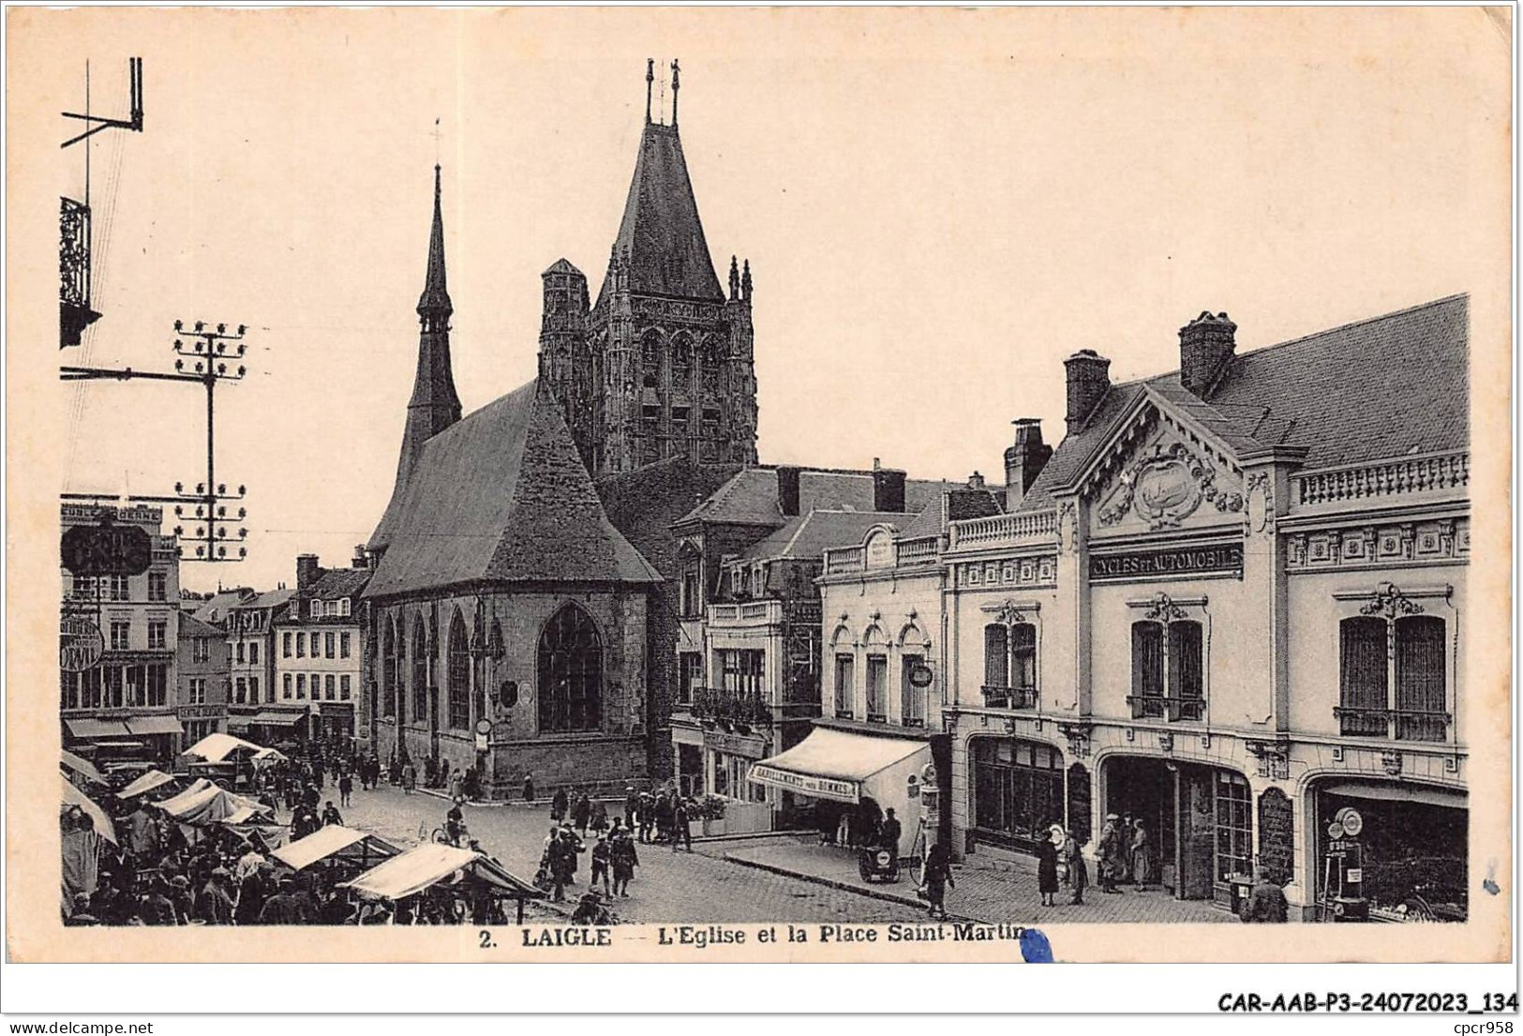Click the large arched church apse window
This screenshot has height=1036, width=1523.
(x=569, y=668)
